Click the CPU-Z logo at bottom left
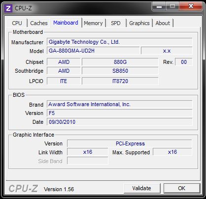This screenshot has height=199, width=206. click(23, 189)
